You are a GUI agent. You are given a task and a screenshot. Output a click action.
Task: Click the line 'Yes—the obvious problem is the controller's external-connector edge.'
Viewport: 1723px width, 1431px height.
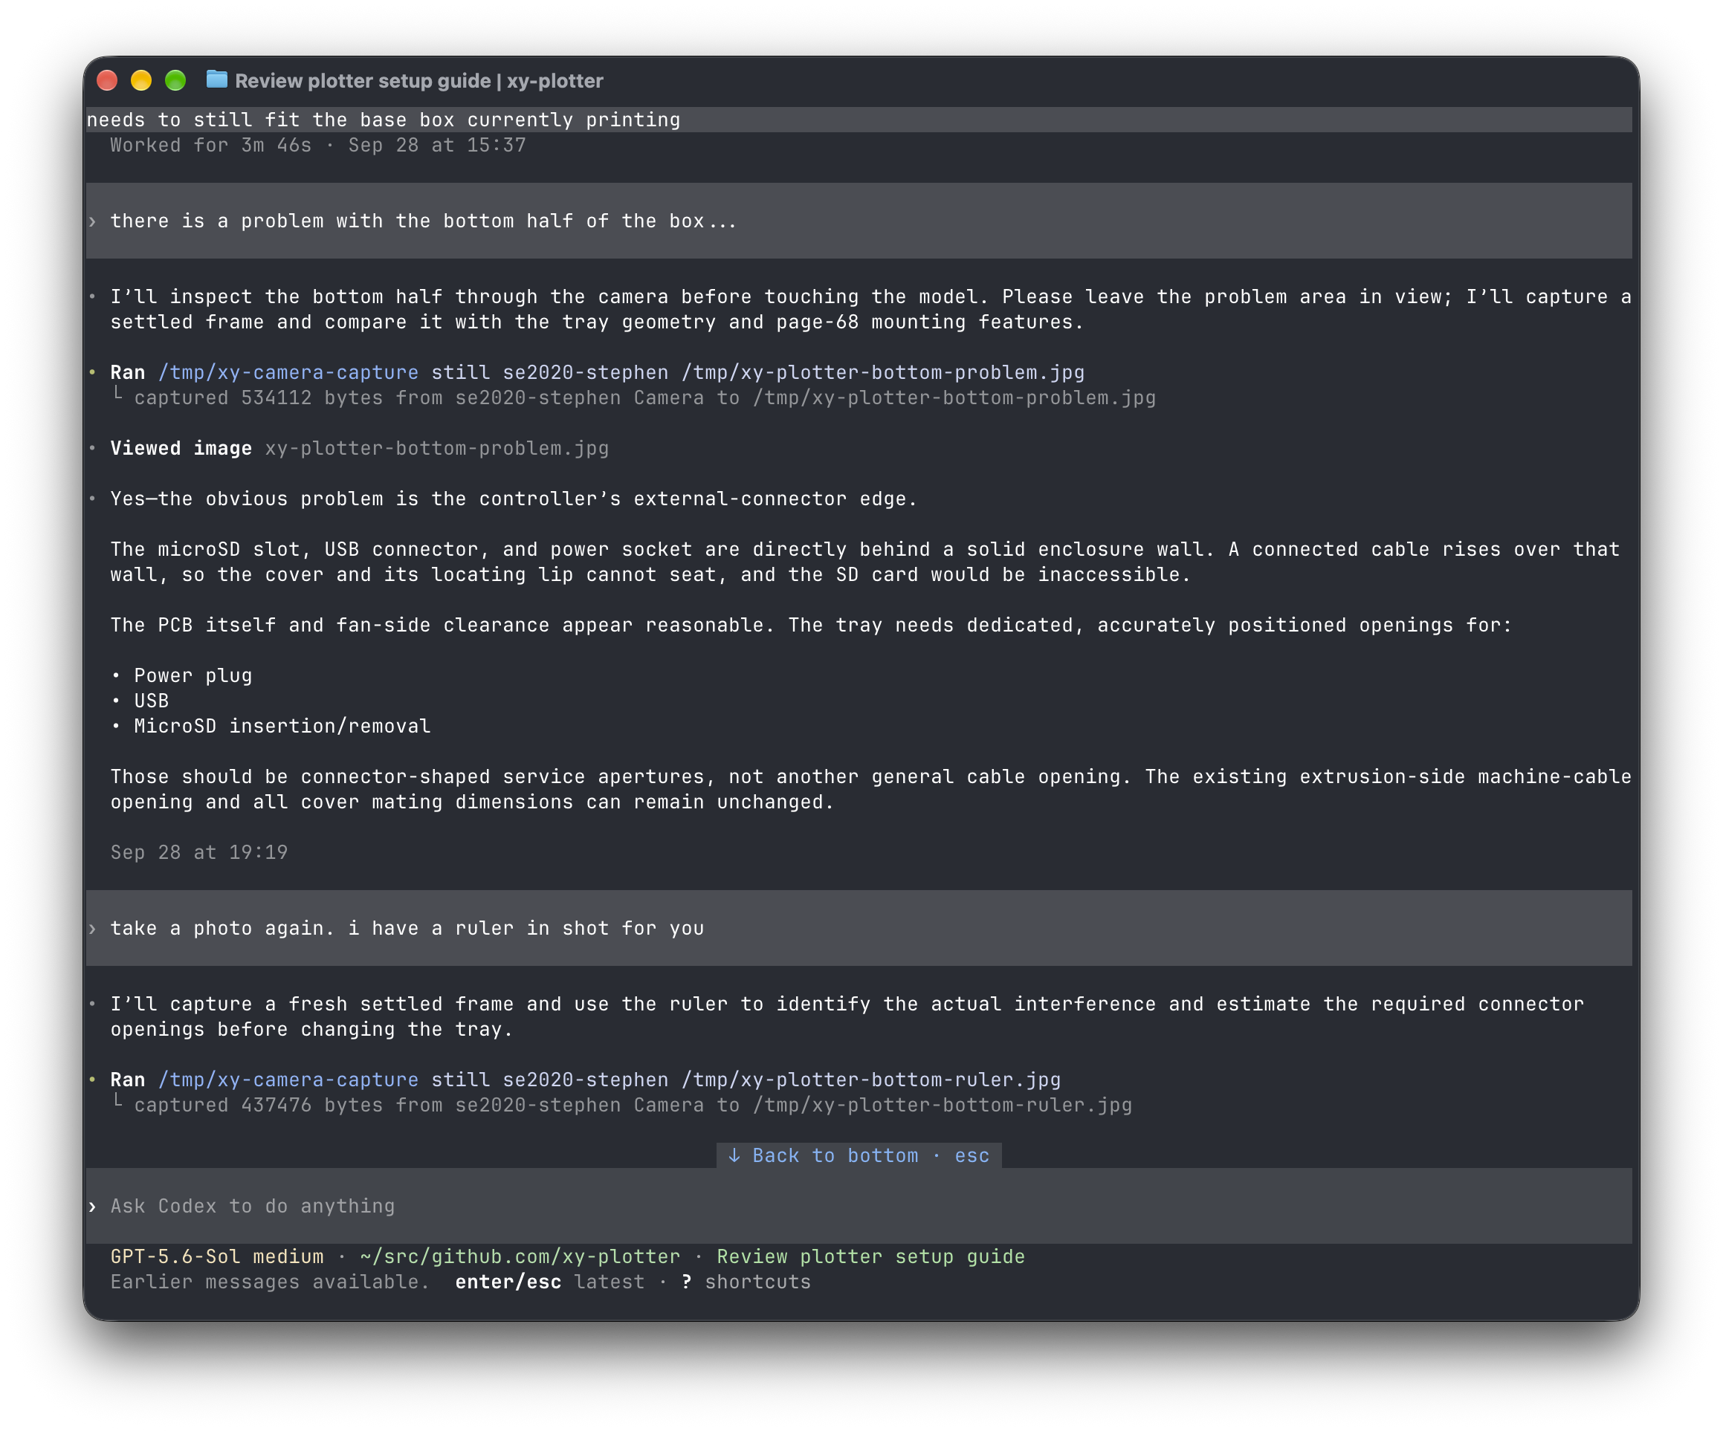click(514, 499)
